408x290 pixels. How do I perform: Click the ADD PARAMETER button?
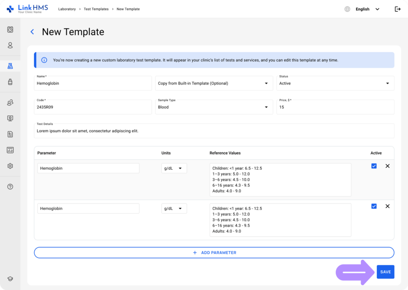click(214, 253)
